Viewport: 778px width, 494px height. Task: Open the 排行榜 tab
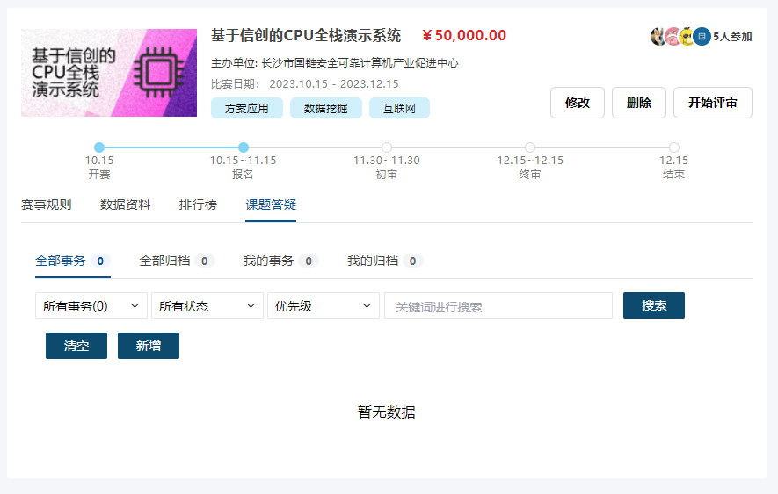pos(198,204)
